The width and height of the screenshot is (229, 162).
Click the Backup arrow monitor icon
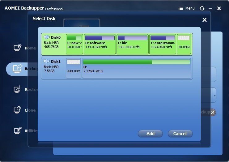[18, 69]
